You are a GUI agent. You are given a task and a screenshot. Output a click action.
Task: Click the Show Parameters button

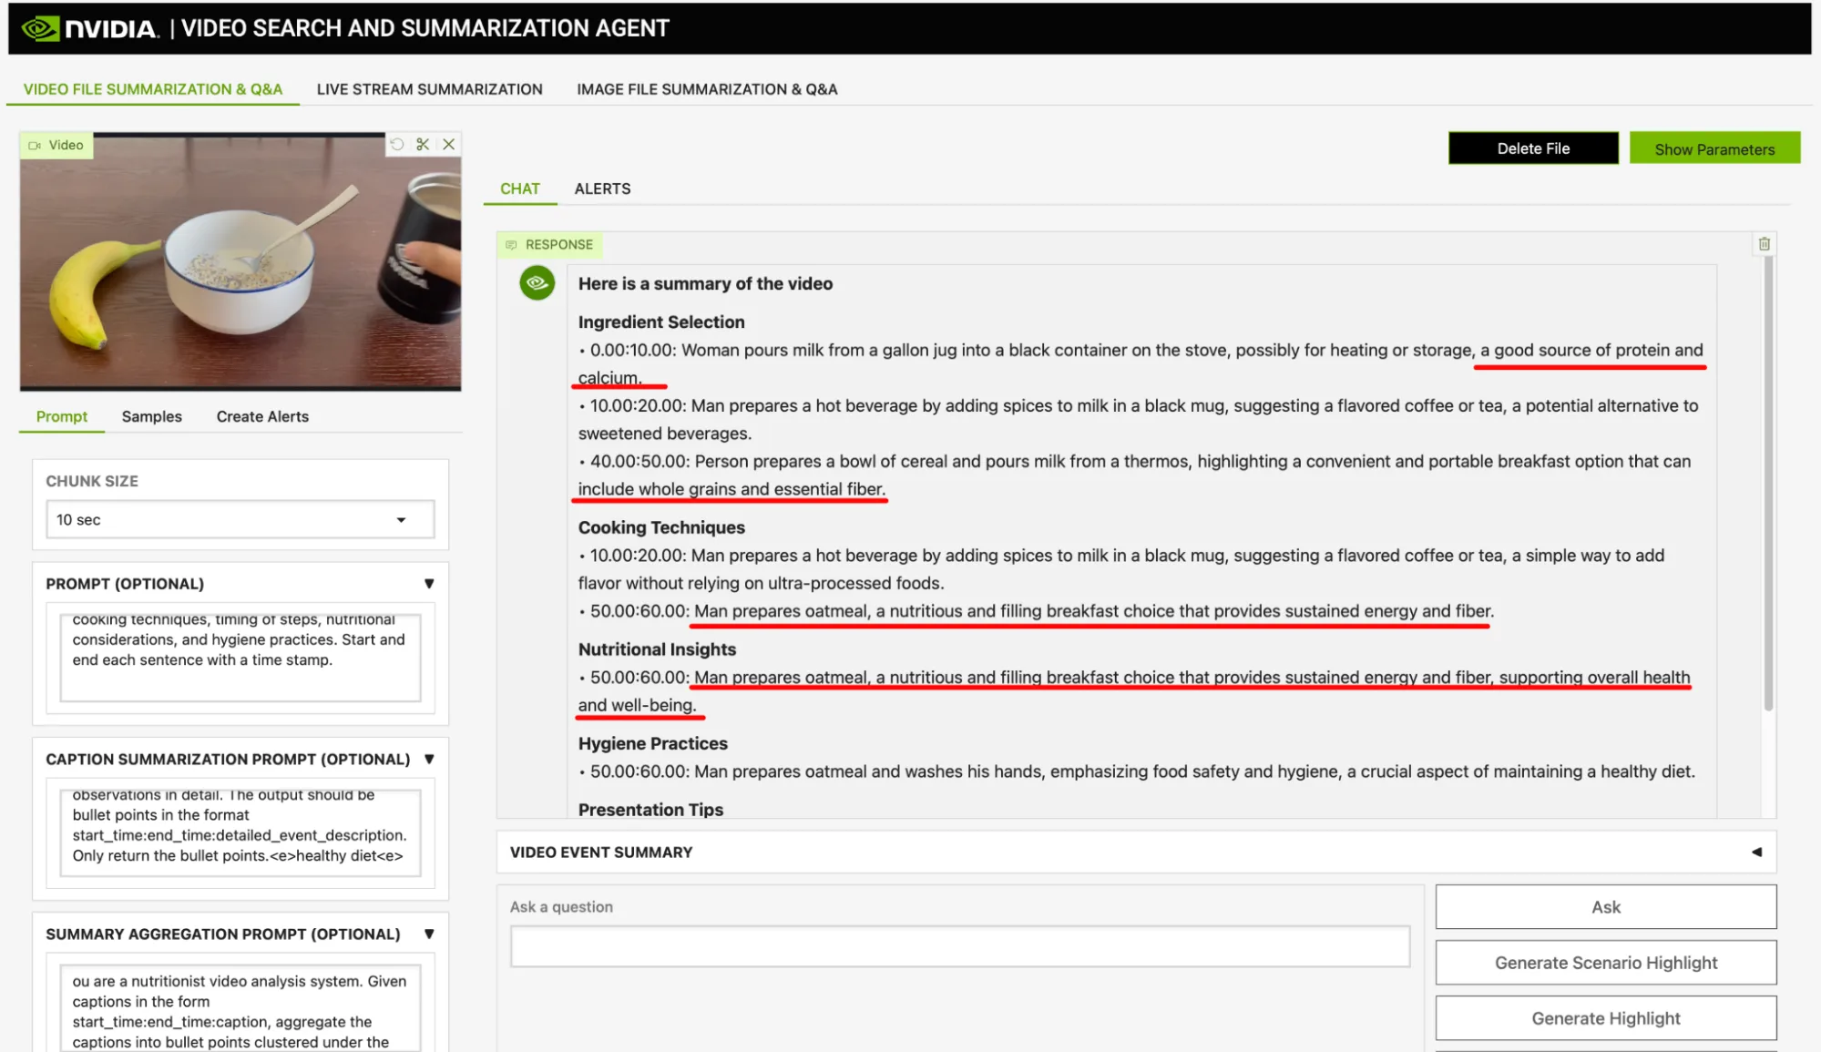(1714, 148)
